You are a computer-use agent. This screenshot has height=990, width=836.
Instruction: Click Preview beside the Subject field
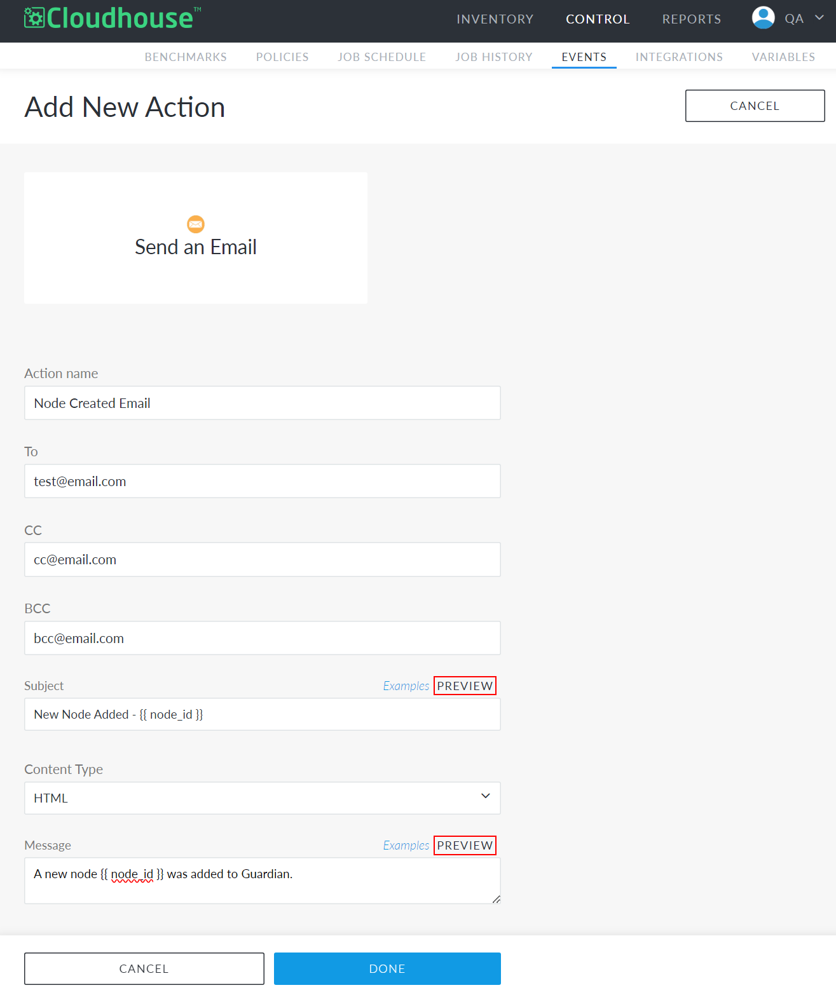coord(465,686)
